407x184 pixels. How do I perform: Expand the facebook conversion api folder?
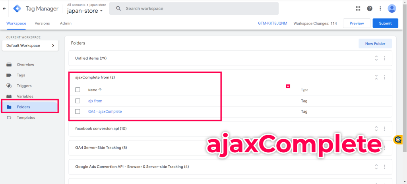[376, 129]
